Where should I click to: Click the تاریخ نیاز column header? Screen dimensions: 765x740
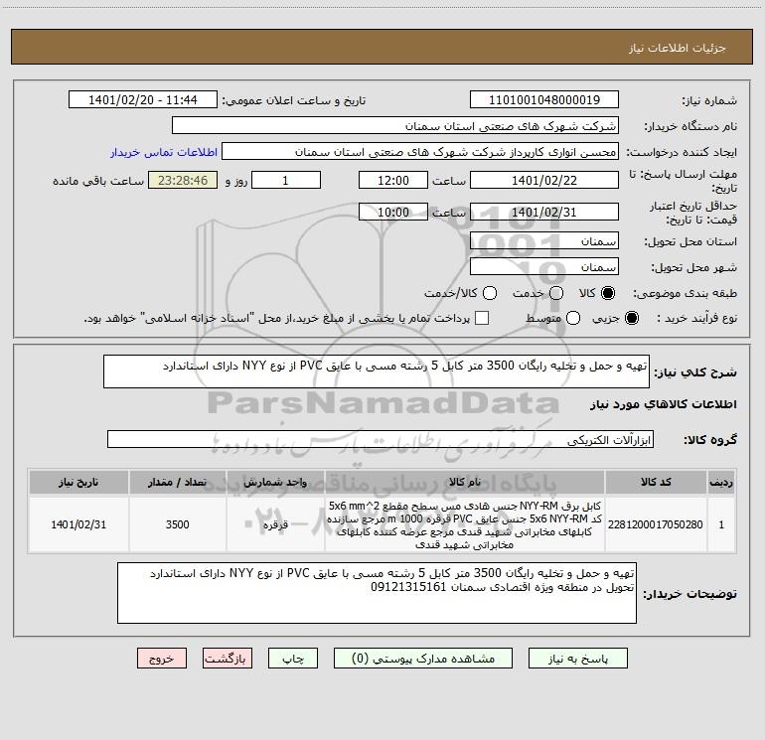tap(78, 483)
